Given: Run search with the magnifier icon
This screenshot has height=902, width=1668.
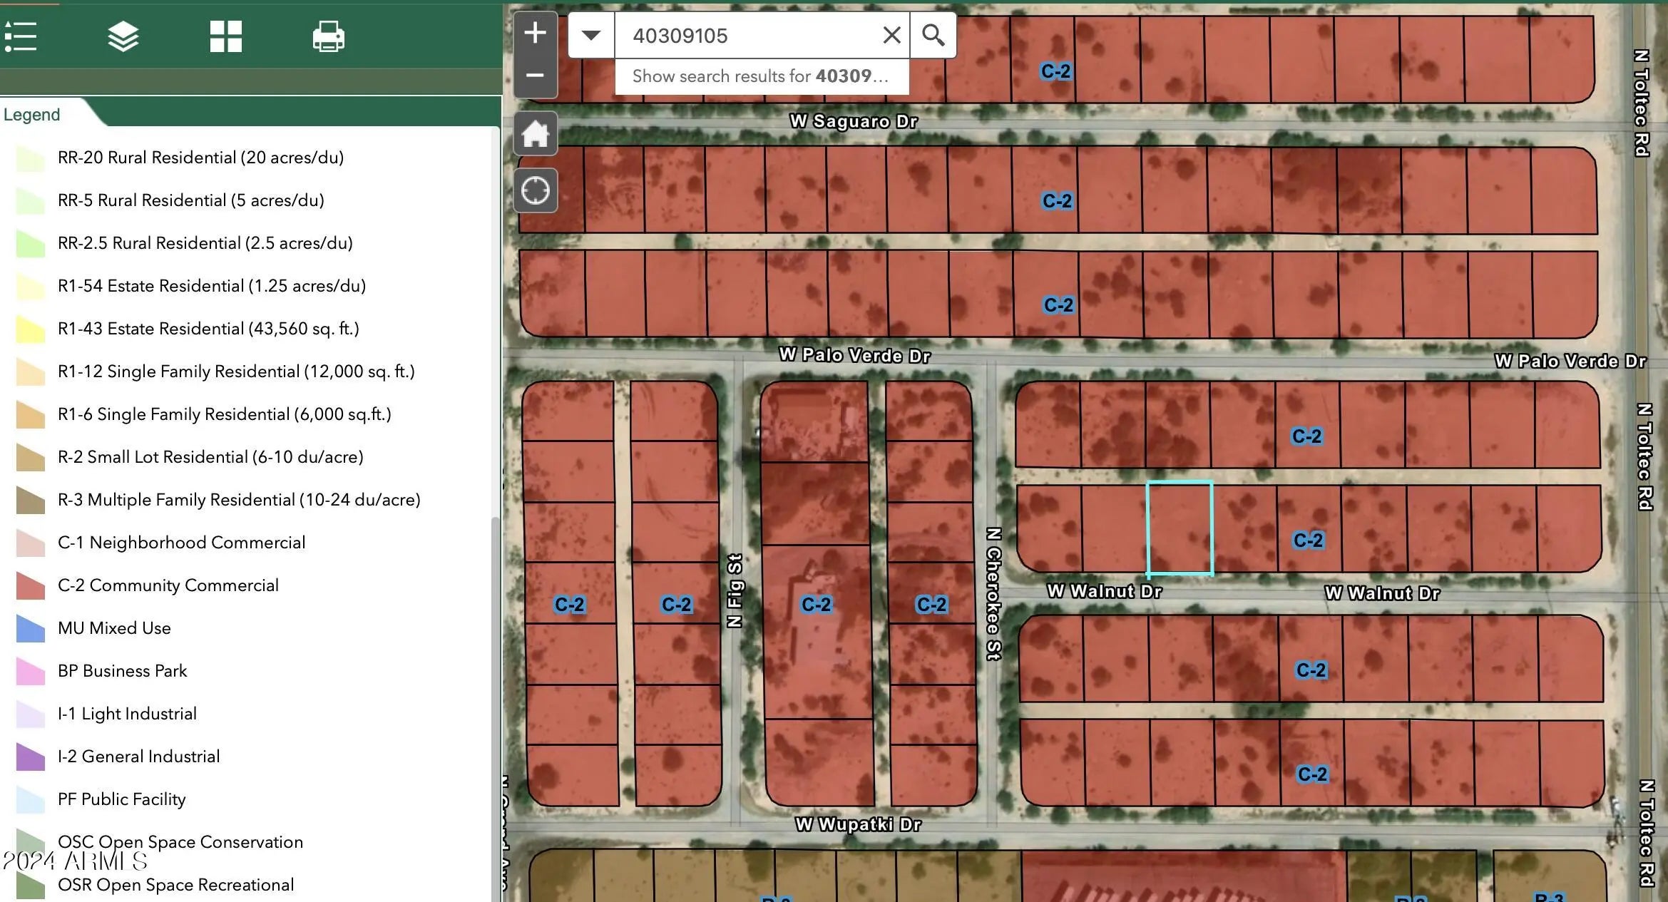Looking at the screenshot, I should (933, 35).
